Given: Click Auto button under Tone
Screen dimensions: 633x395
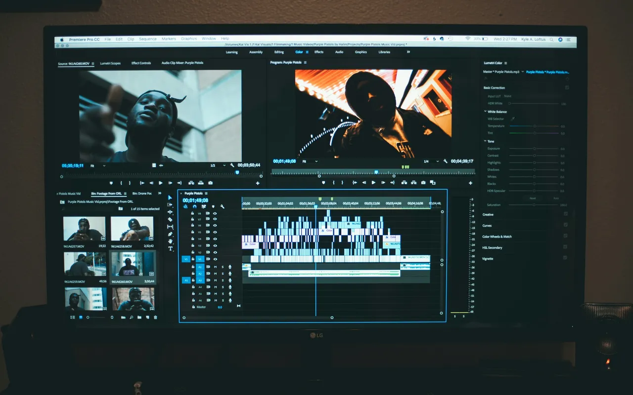Looking at the screenshot, I should click(556, 198).
